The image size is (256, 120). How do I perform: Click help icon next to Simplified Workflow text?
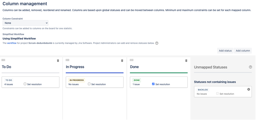point(157,43)
